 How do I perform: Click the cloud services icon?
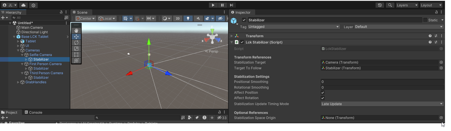point(23,5)
